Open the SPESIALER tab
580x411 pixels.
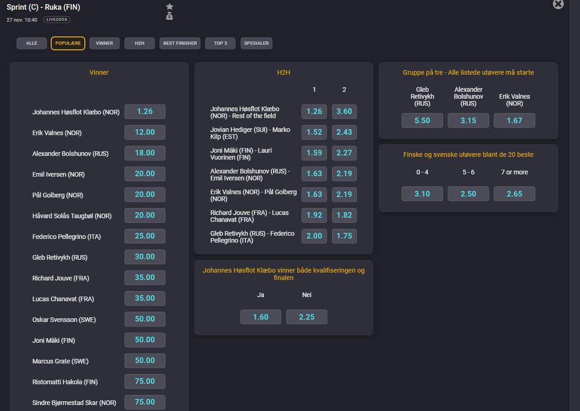257,44
